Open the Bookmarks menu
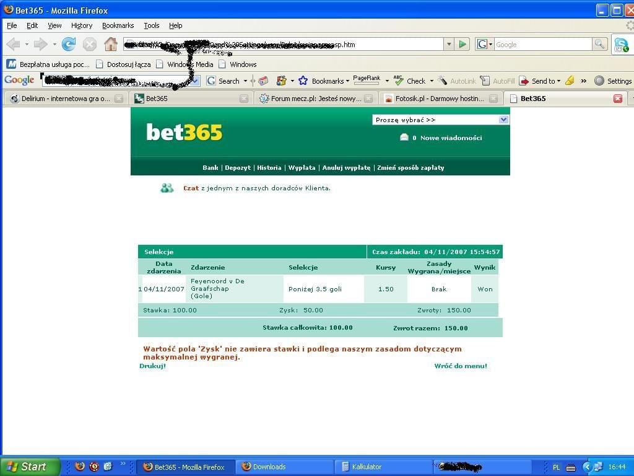This screenshot has width=634, height=476. pos(118,25)
